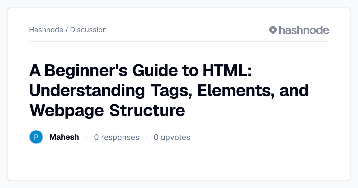This screenshot has height=188, width=358.
Task: Click the dot separator after Mahesh
Action: tap(87, 137)
